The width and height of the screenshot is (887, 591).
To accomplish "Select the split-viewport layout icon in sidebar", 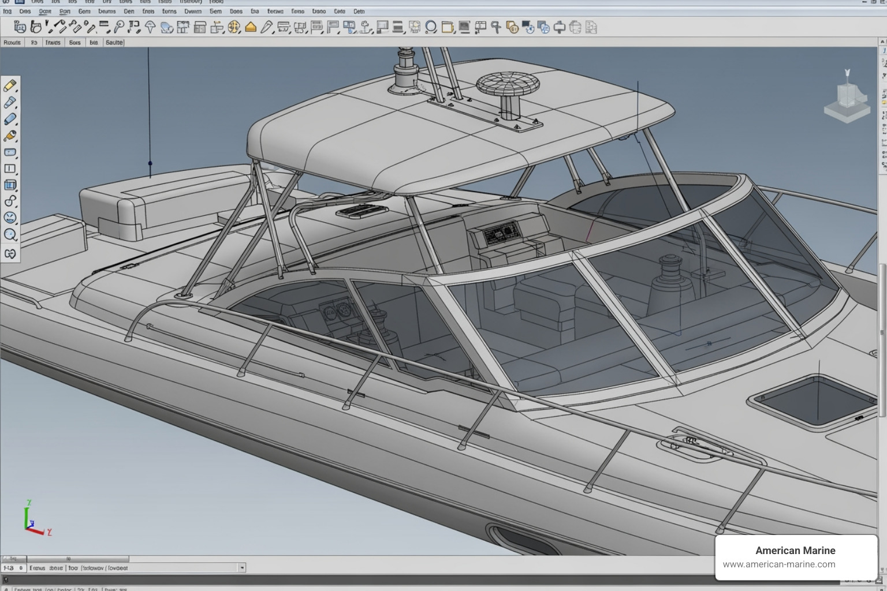I will click(x=9, y=169).
